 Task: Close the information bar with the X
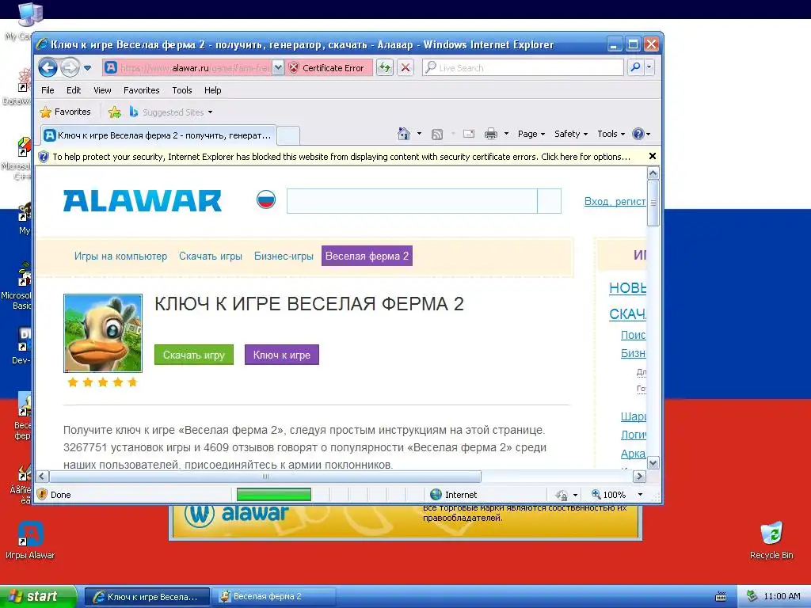pos(653,156)
